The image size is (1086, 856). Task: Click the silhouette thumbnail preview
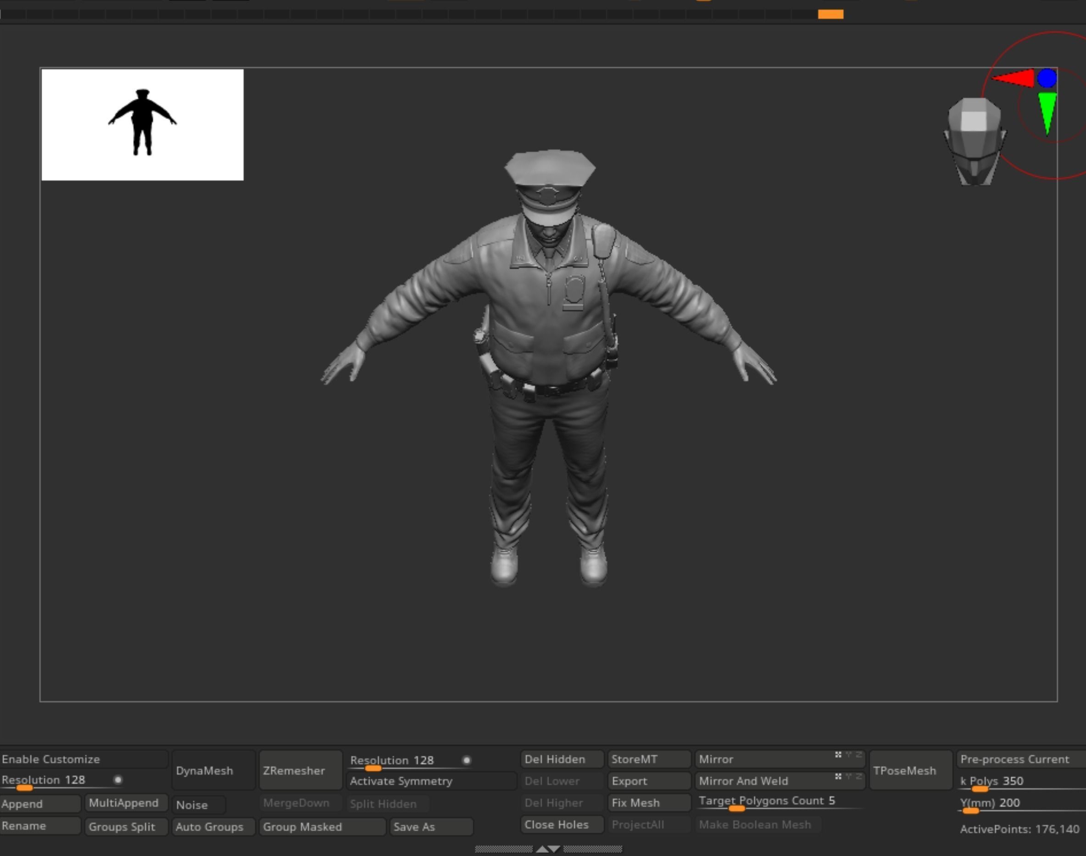[x=142, y=125]
